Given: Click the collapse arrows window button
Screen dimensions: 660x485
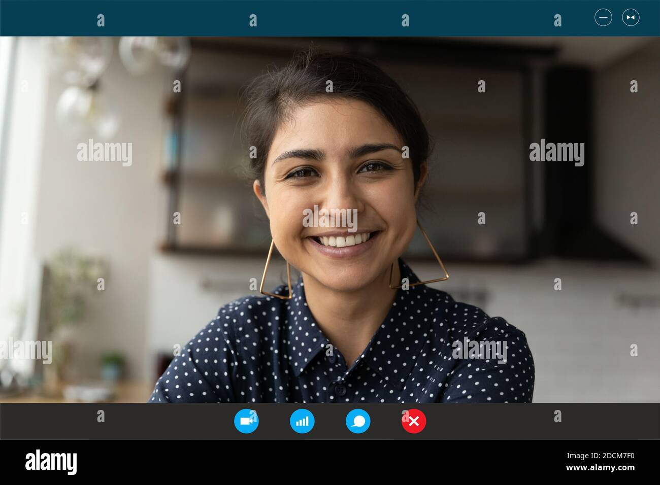Looking at the screenshot, I should pos(631,17).
